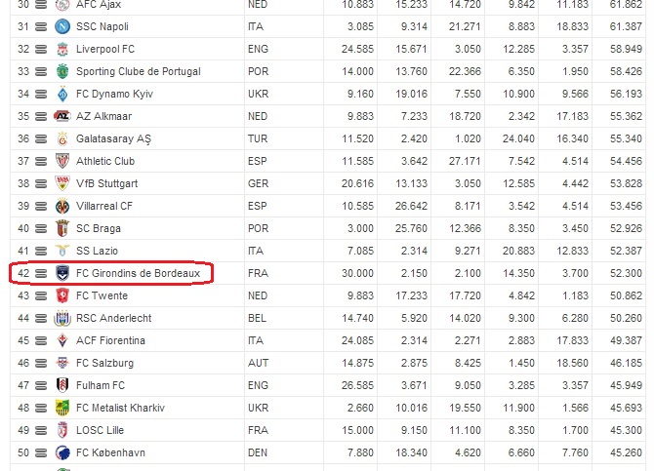Open the FC Twente club link
The height and width of the screenshot is (471, 654).
(102, 295)
